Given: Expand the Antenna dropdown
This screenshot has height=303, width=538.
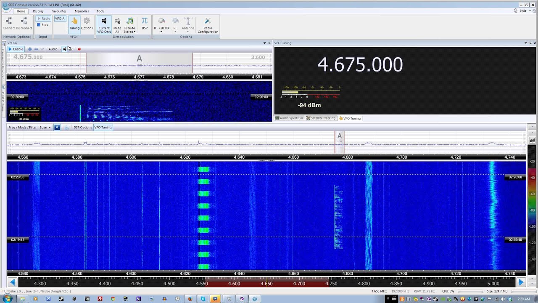Looking at the screenshot, I should (188, 25).
